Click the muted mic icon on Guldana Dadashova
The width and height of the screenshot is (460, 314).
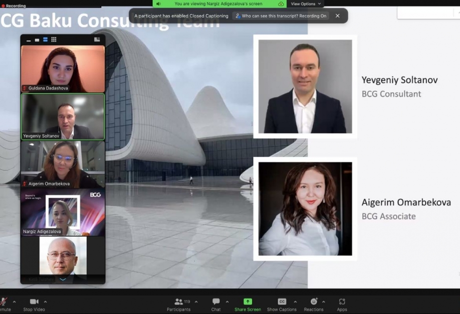tap(25, 88)
